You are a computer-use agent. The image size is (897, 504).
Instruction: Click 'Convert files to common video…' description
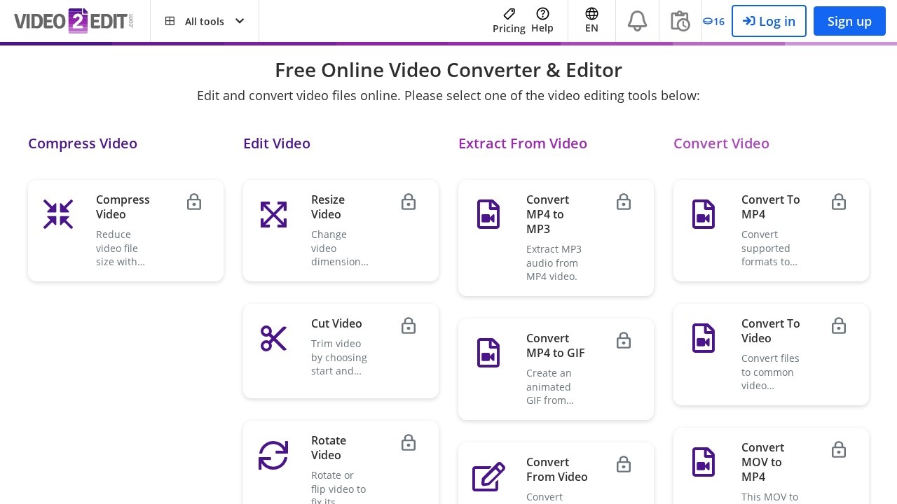coord(770,372)
